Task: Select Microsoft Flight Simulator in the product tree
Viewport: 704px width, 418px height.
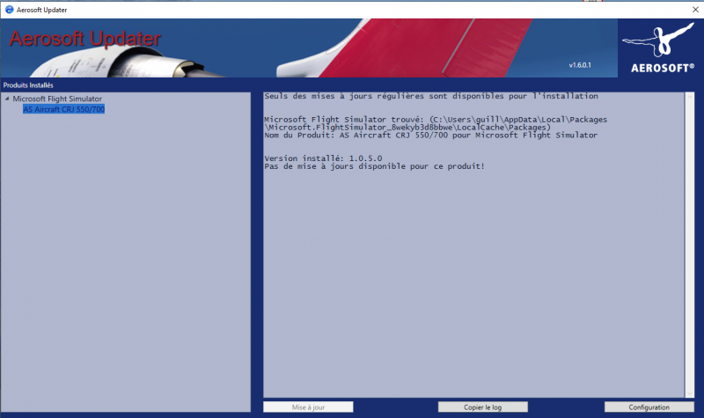Action: click(x=57, y=99)
